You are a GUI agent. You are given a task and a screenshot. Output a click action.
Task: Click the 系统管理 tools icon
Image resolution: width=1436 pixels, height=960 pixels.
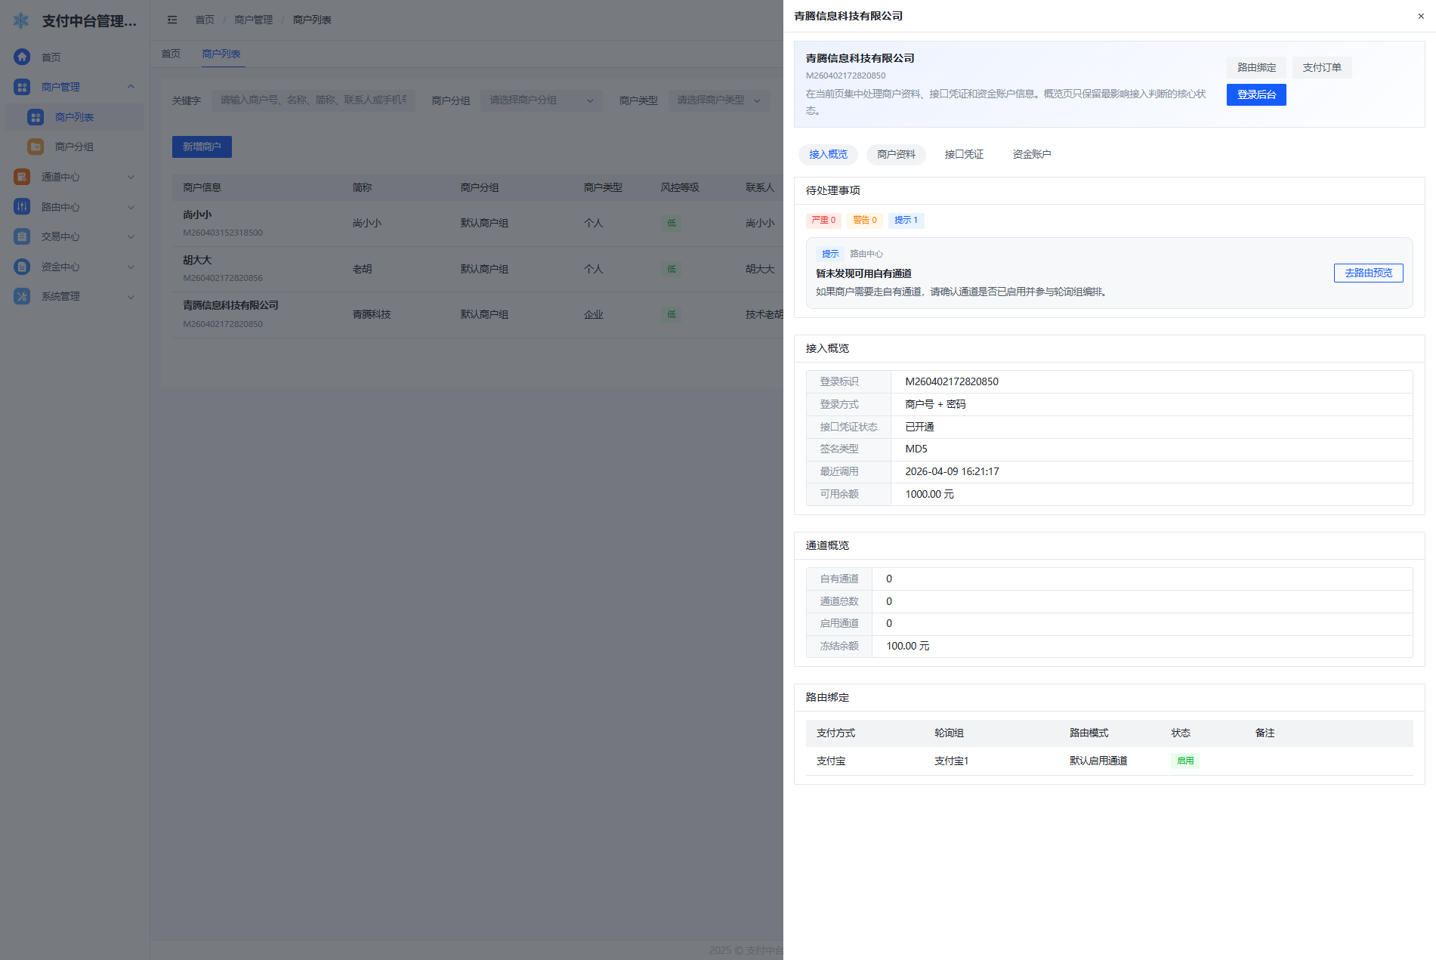(22, 296)
